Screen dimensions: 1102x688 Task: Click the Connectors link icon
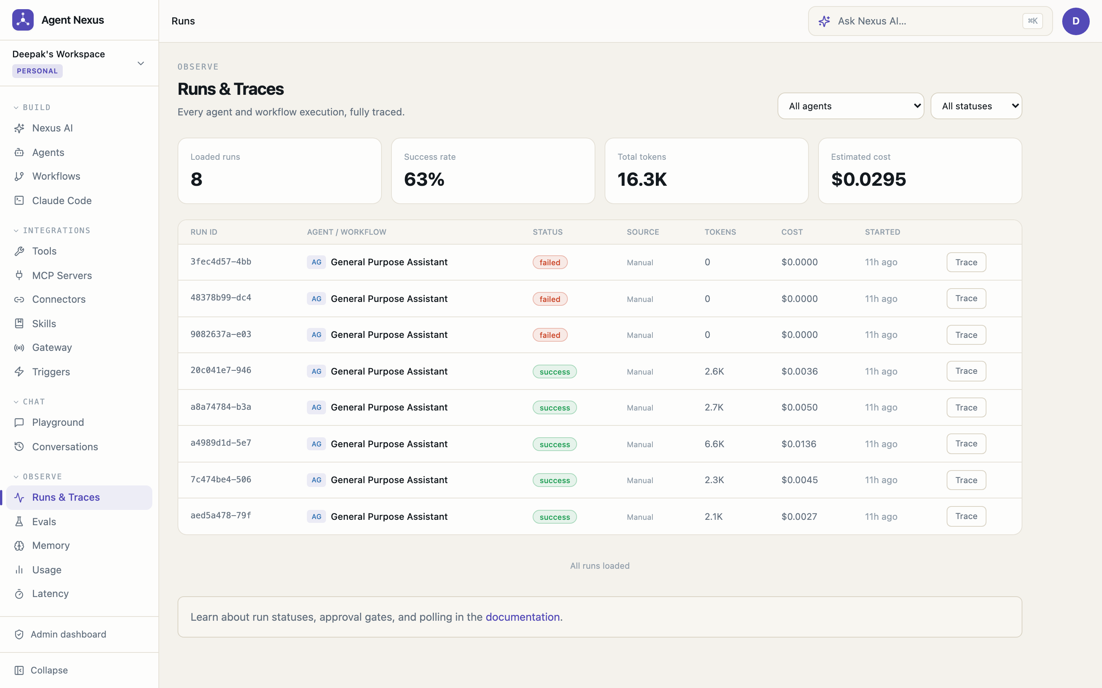click(x=19, y=299)
